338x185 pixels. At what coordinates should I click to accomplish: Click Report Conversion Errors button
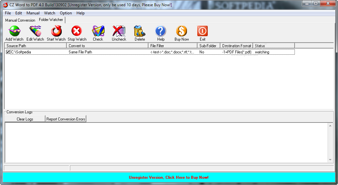click(x=66, y=119)
